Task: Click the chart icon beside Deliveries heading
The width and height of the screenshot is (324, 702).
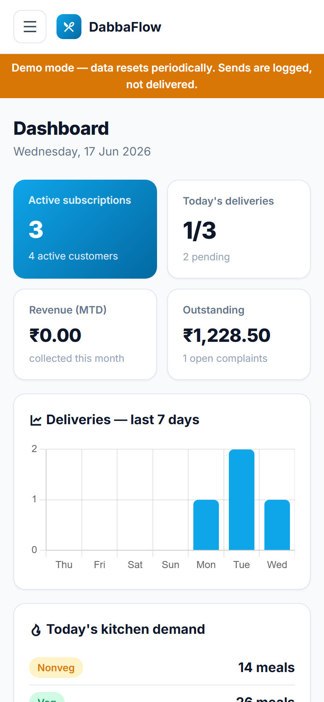Action: click(36, 420)
